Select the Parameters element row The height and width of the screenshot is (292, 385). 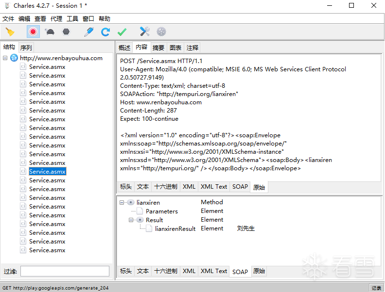[161, 211]
